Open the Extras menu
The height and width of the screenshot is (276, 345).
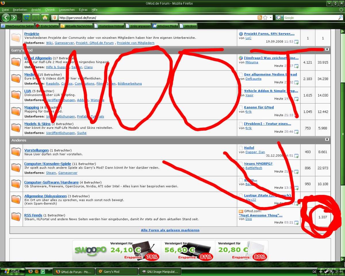point(83,10)
